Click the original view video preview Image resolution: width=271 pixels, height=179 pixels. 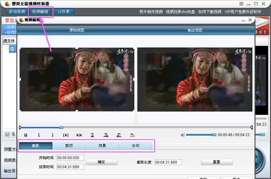tap(77, 80)
